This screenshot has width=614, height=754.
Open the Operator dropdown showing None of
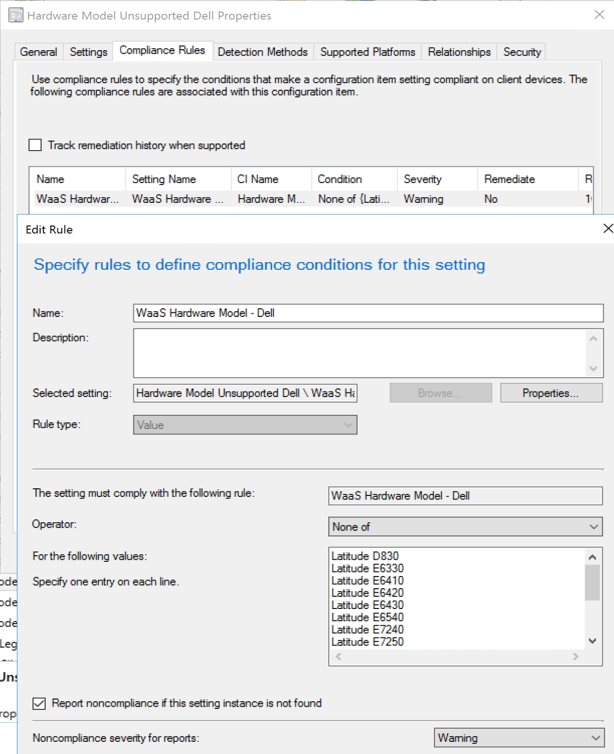(465, 527)
